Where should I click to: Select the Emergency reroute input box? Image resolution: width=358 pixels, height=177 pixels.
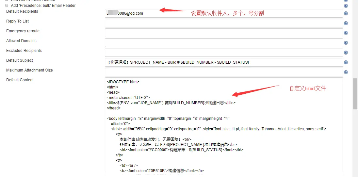(x=224, y=33)
